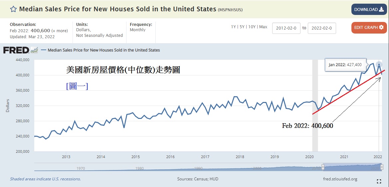Select the Max date range
This screenshot has height=187, width=389.
click(263, 27)
